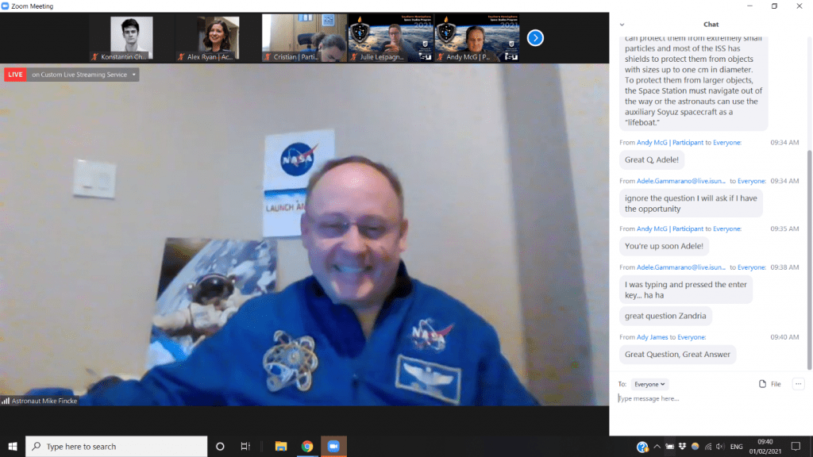Click the File attachment icon in chat
Viewport: 813px width, 457px height.
tap(769, 384)
